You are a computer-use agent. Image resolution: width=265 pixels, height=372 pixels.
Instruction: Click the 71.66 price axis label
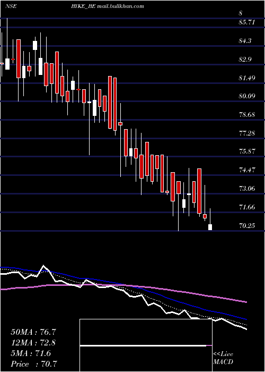click(x=247, y=207)
